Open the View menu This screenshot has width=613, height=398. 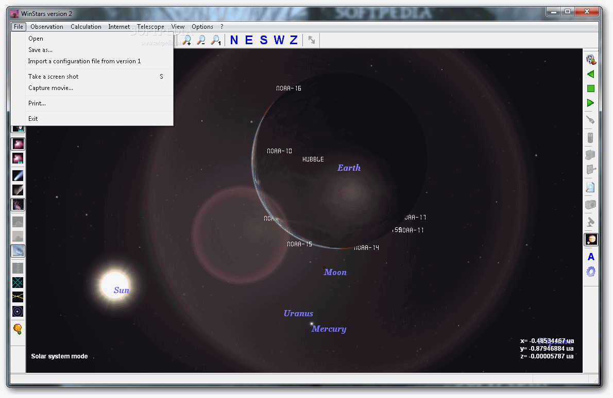click(x=178, y=27)
